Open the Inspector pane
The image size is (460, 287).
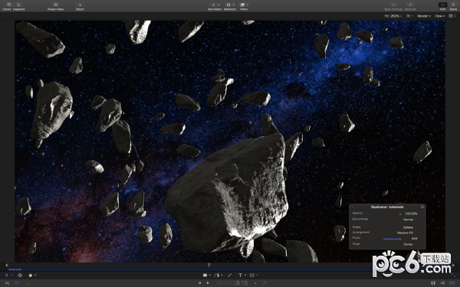click(x=19, y=6)
